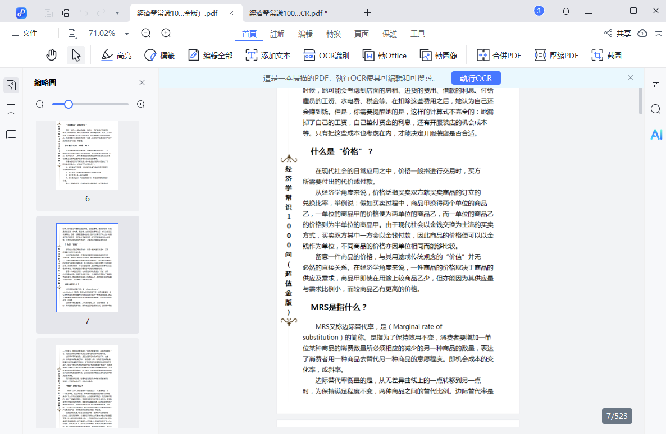
Task: Open the 文件 menu
Action: pos(25,33)
